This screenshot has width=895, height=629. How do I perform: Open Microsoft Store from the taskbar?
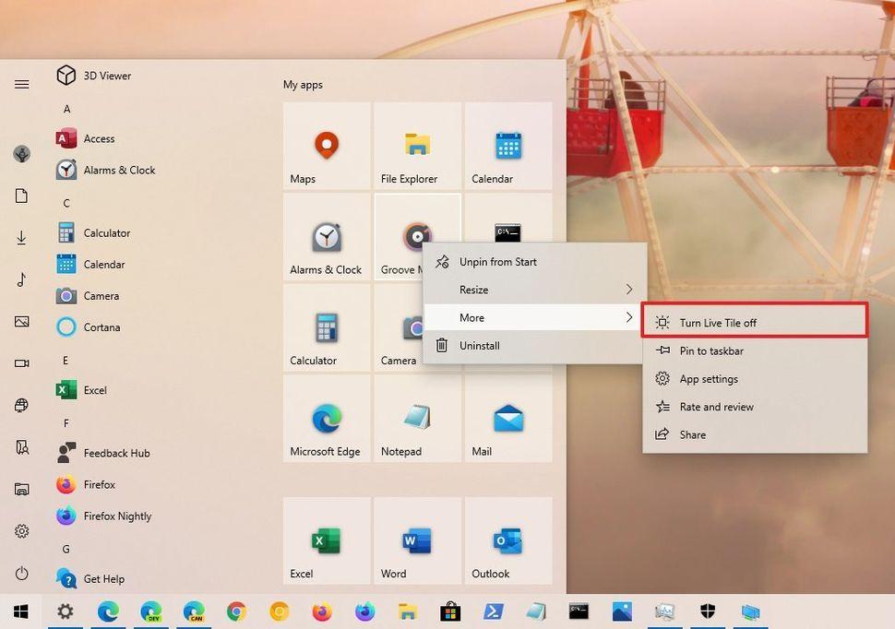pos(450,611)
